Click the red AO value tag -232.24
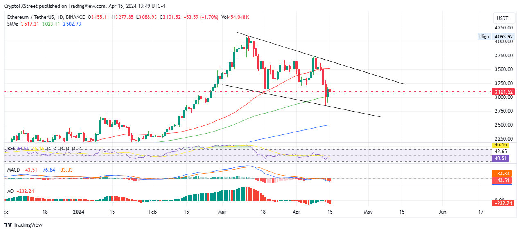This screenshot has height=232, width=521. [x=504, y=203]
